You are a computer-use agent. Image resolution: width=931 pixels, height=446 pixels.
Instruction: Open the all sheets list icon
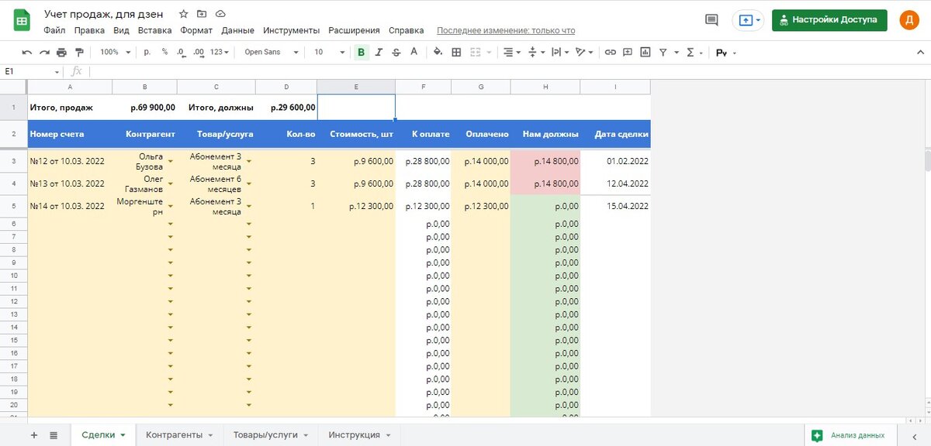[x=54, y=435]
